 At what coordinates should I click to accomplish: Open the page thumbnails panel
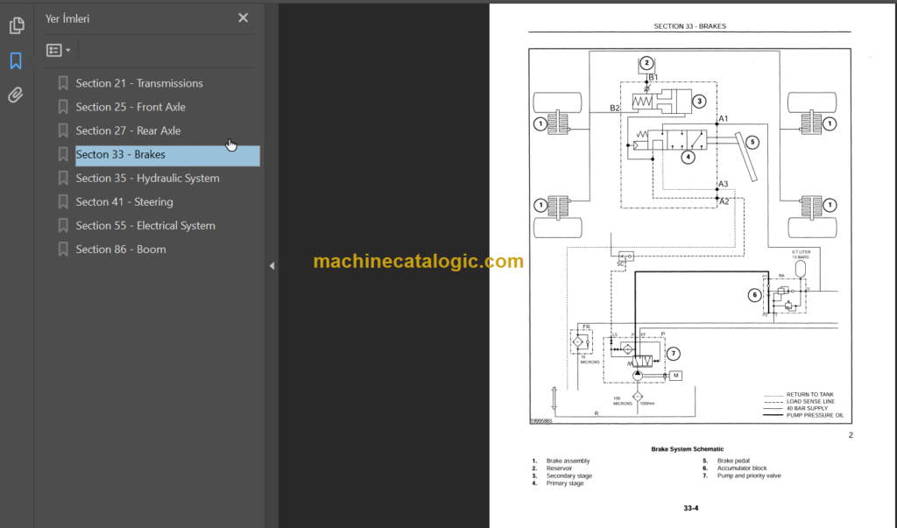(x=16, y=25)
